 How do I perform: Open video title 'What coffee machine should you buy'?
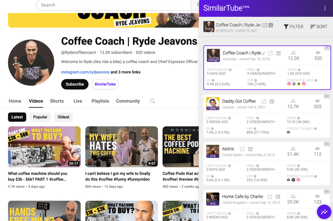click(38, 176)
